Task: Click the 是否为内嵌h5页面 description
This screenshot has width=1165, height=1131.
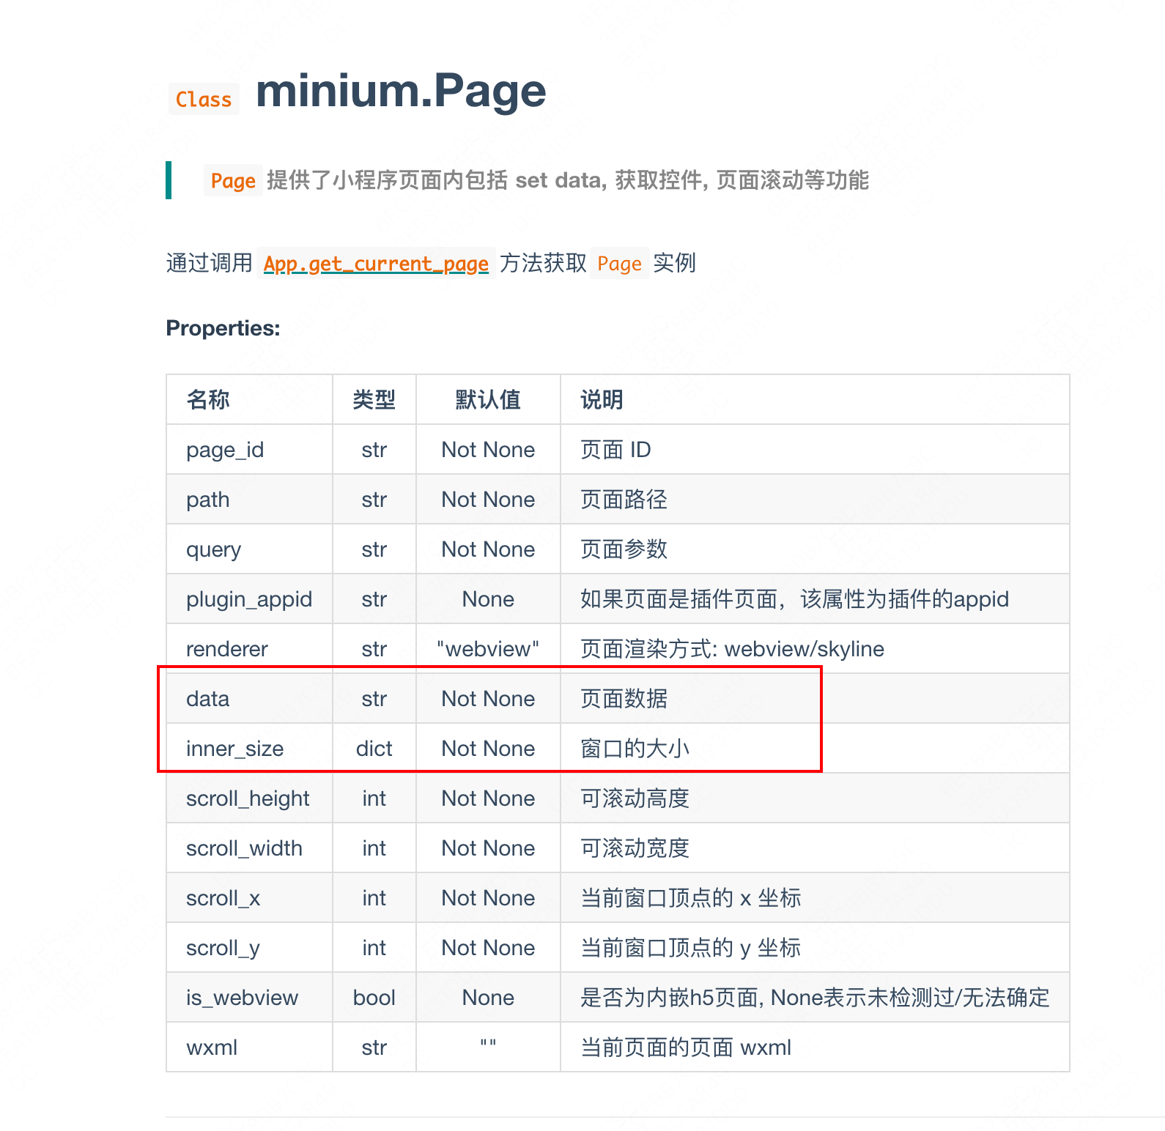Action: (x=815, y=998)
